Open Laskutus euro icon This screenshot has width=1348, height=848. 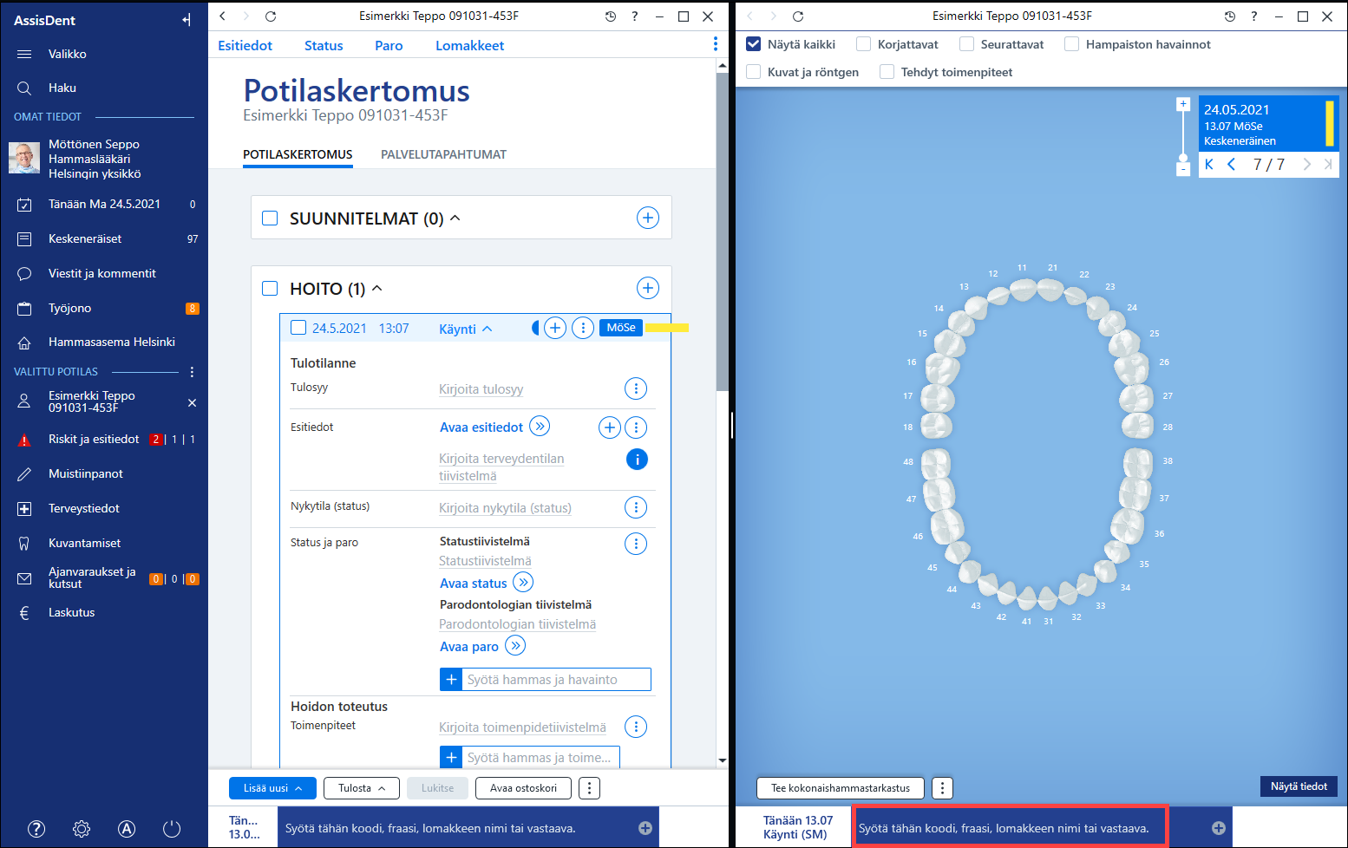24,613
